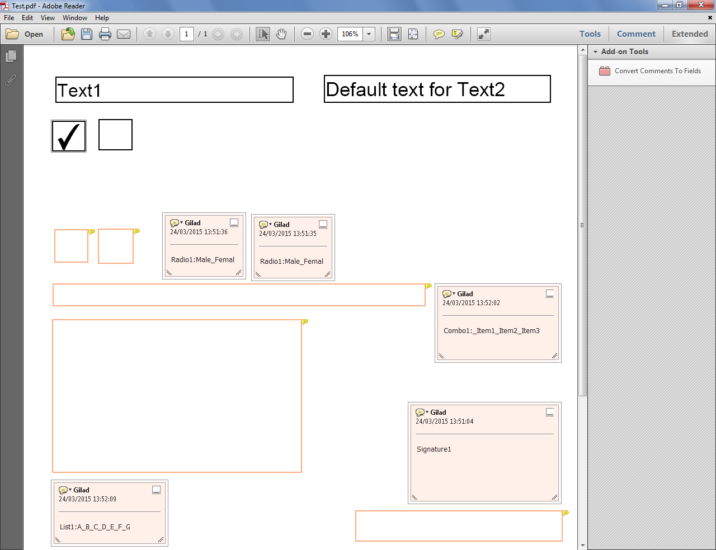Image resolution: width=716 pixels, height=550 pixels.
Task: Open the page thumbnails panel
Action: 11,56
